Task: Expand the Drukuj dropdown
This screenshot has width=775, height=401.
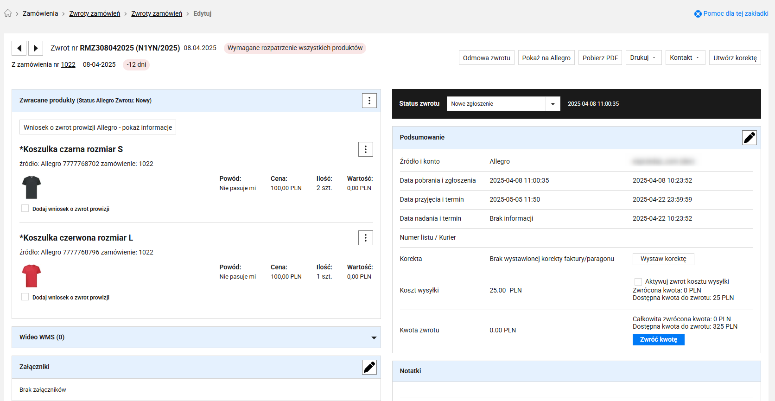Action: pos(643,57)
